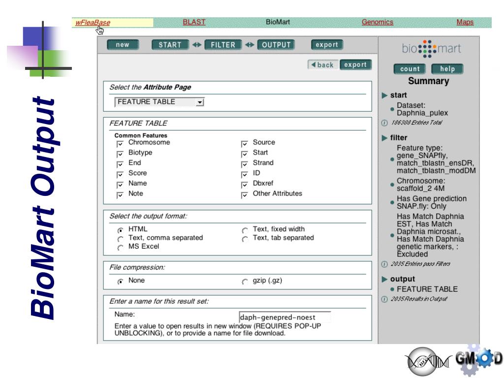Toggle the Strand checkbox
Viewport: 504px width, 378px height.
pyautogui.click(x=245, y=164)
